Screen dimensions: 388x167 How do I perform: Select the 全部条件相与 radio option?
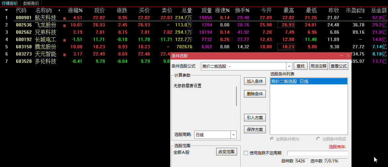(272, 139)
